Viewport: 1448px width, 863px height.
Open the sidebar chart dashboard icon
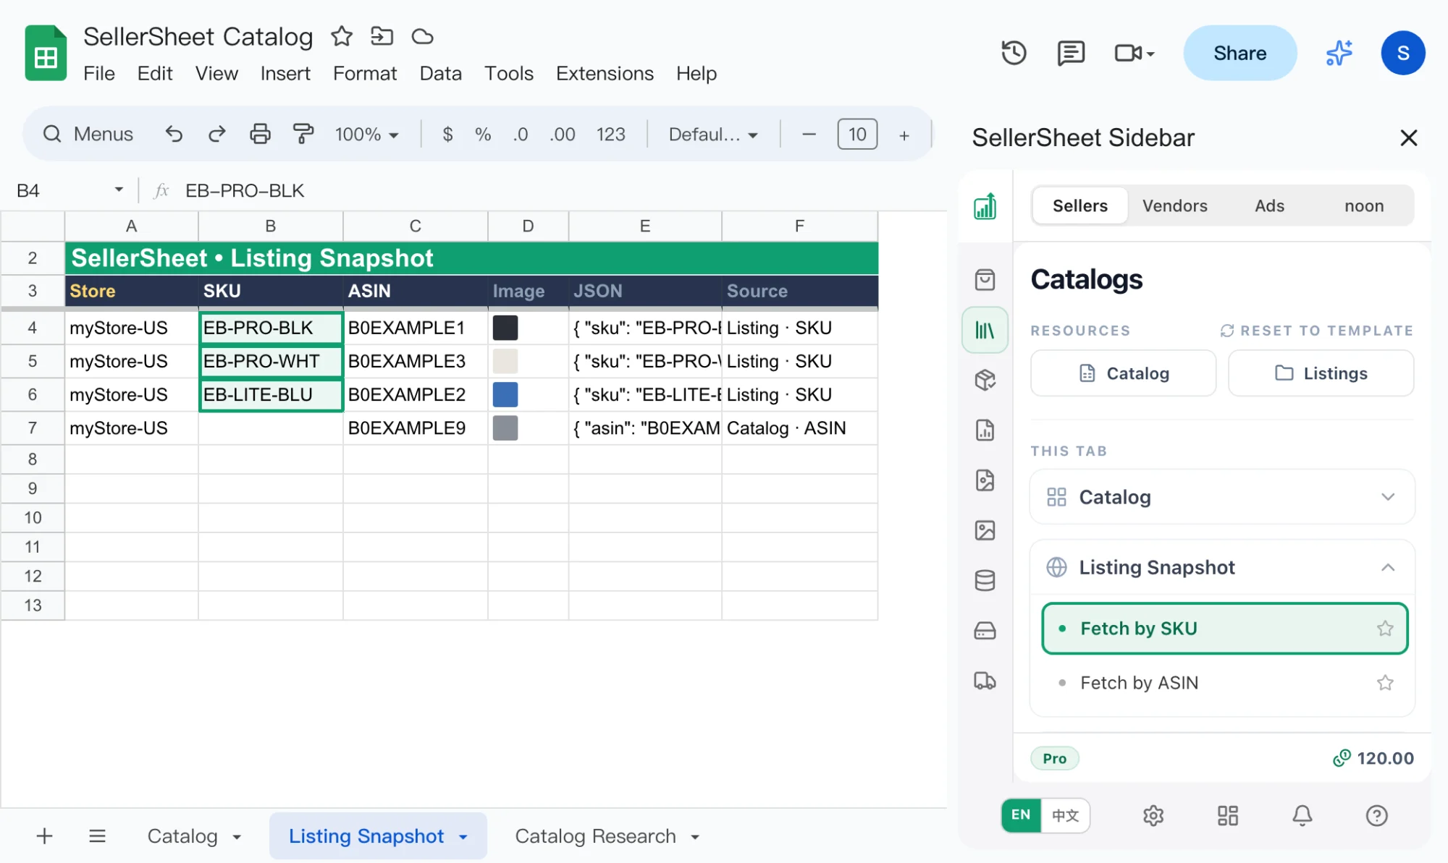985,206
